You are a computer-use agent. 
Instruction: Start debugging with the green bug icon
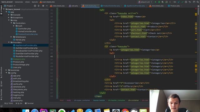pyautogui.click(x=159, y=2)
